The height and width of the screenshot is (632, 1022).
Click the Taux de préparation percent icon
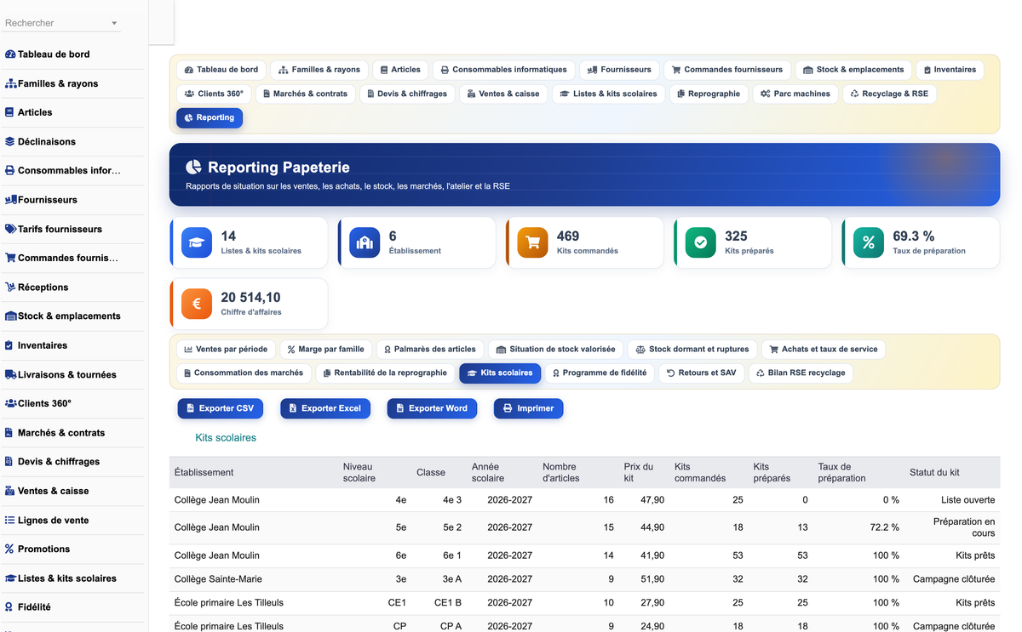coord(868,242)
